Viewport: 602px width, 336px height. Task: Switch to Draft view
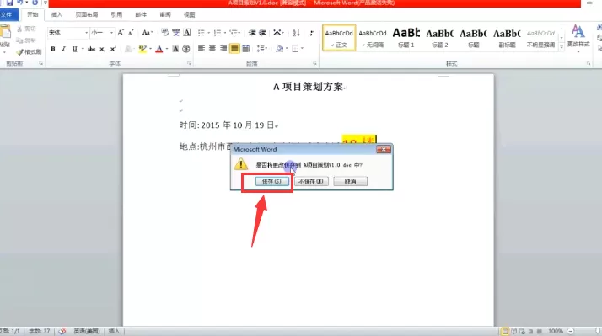[x=539, y=331]
